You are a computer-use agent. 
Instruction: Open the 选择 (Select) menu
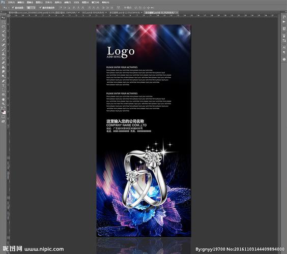[x=58, y=2]
